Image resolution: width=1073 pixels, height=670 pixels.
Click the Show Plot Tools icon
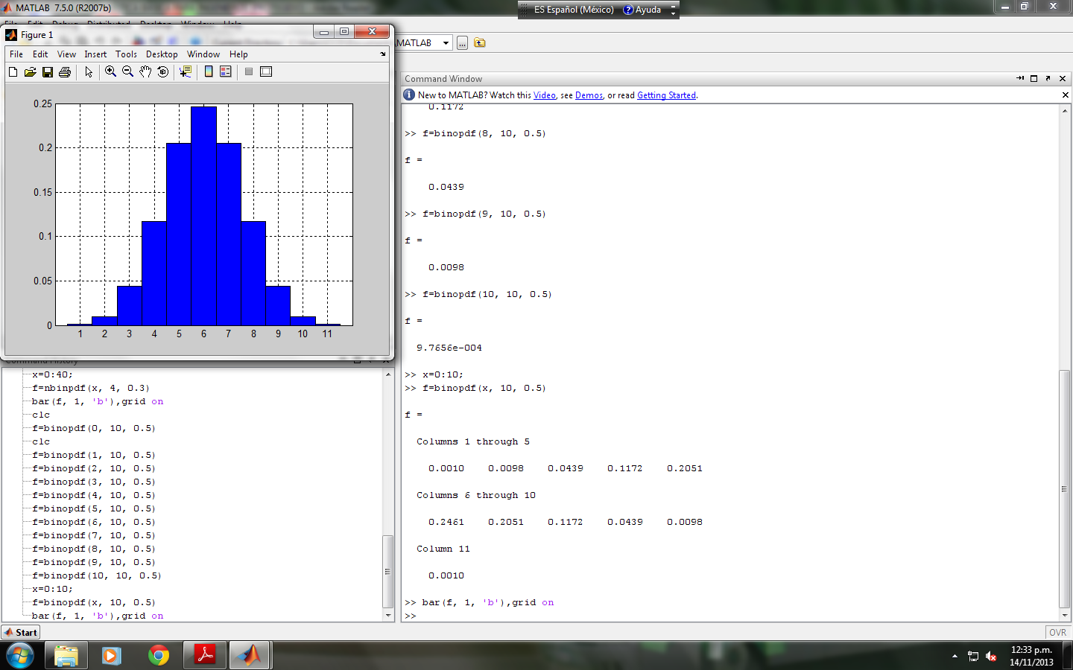point(266,72)
